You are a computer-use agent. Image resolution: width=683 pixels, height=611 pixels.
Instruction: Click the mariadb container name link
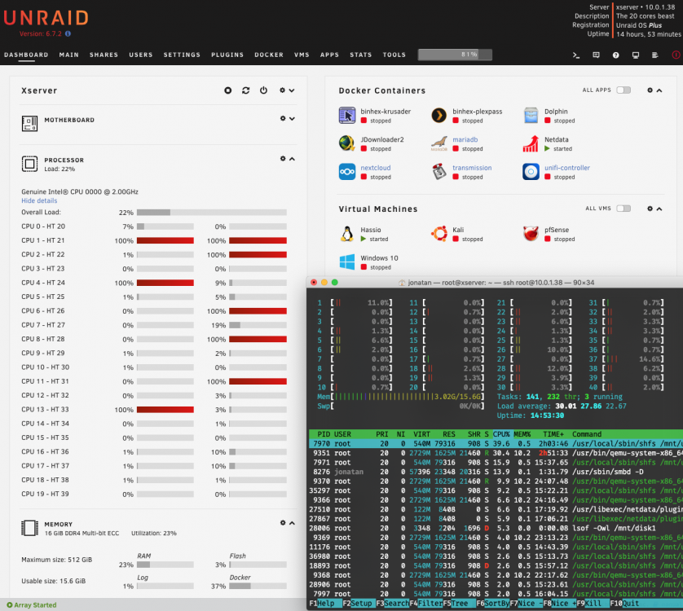coord(465,139)
